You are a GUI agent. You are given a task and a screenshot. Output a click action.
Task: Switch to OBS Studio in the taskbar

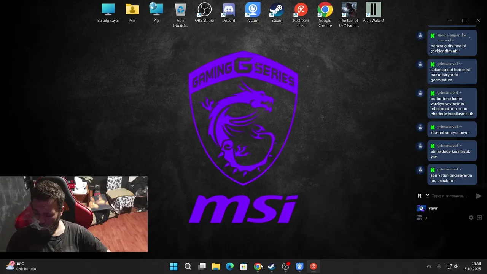[x=286, y=266]
